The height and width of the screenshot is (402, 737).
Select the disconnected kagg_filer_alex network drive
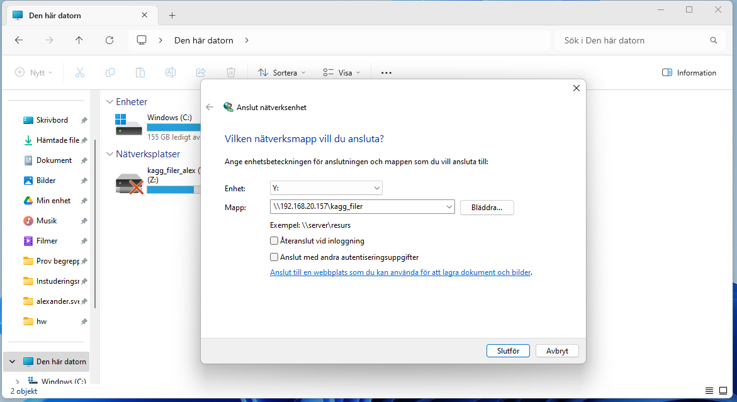(x=130, y=183)
